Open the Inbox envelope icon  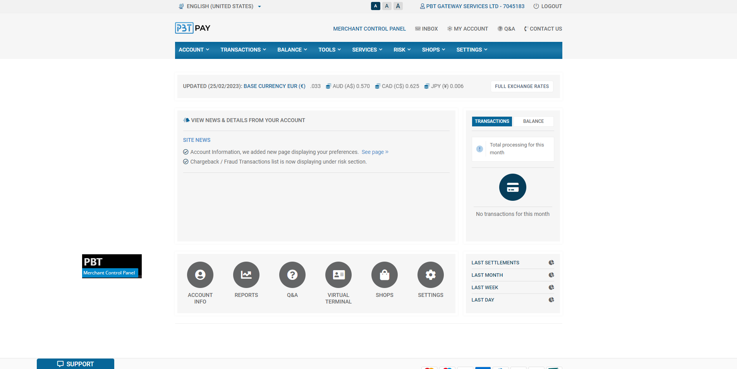[x=418, y=28]
